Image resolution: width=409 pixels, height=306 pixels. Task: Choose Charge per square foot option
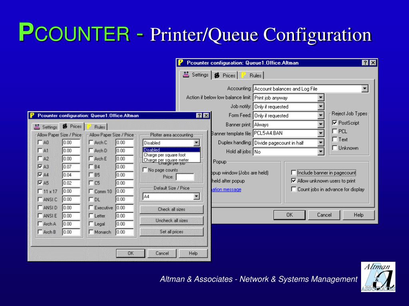click(171, 155)
